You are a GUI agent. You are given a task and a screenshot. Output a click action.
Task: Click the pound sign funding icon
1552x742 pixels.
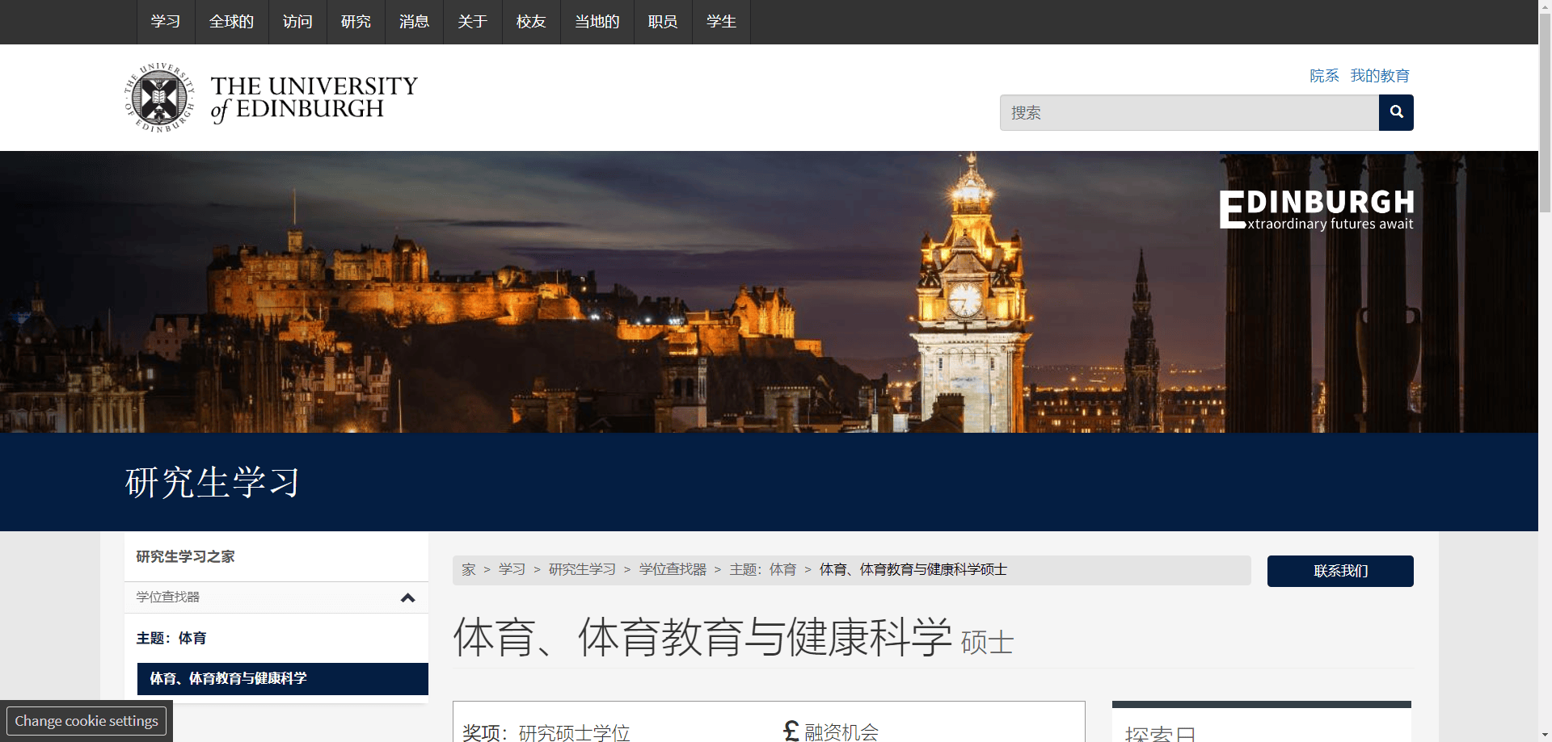point(791,731)
